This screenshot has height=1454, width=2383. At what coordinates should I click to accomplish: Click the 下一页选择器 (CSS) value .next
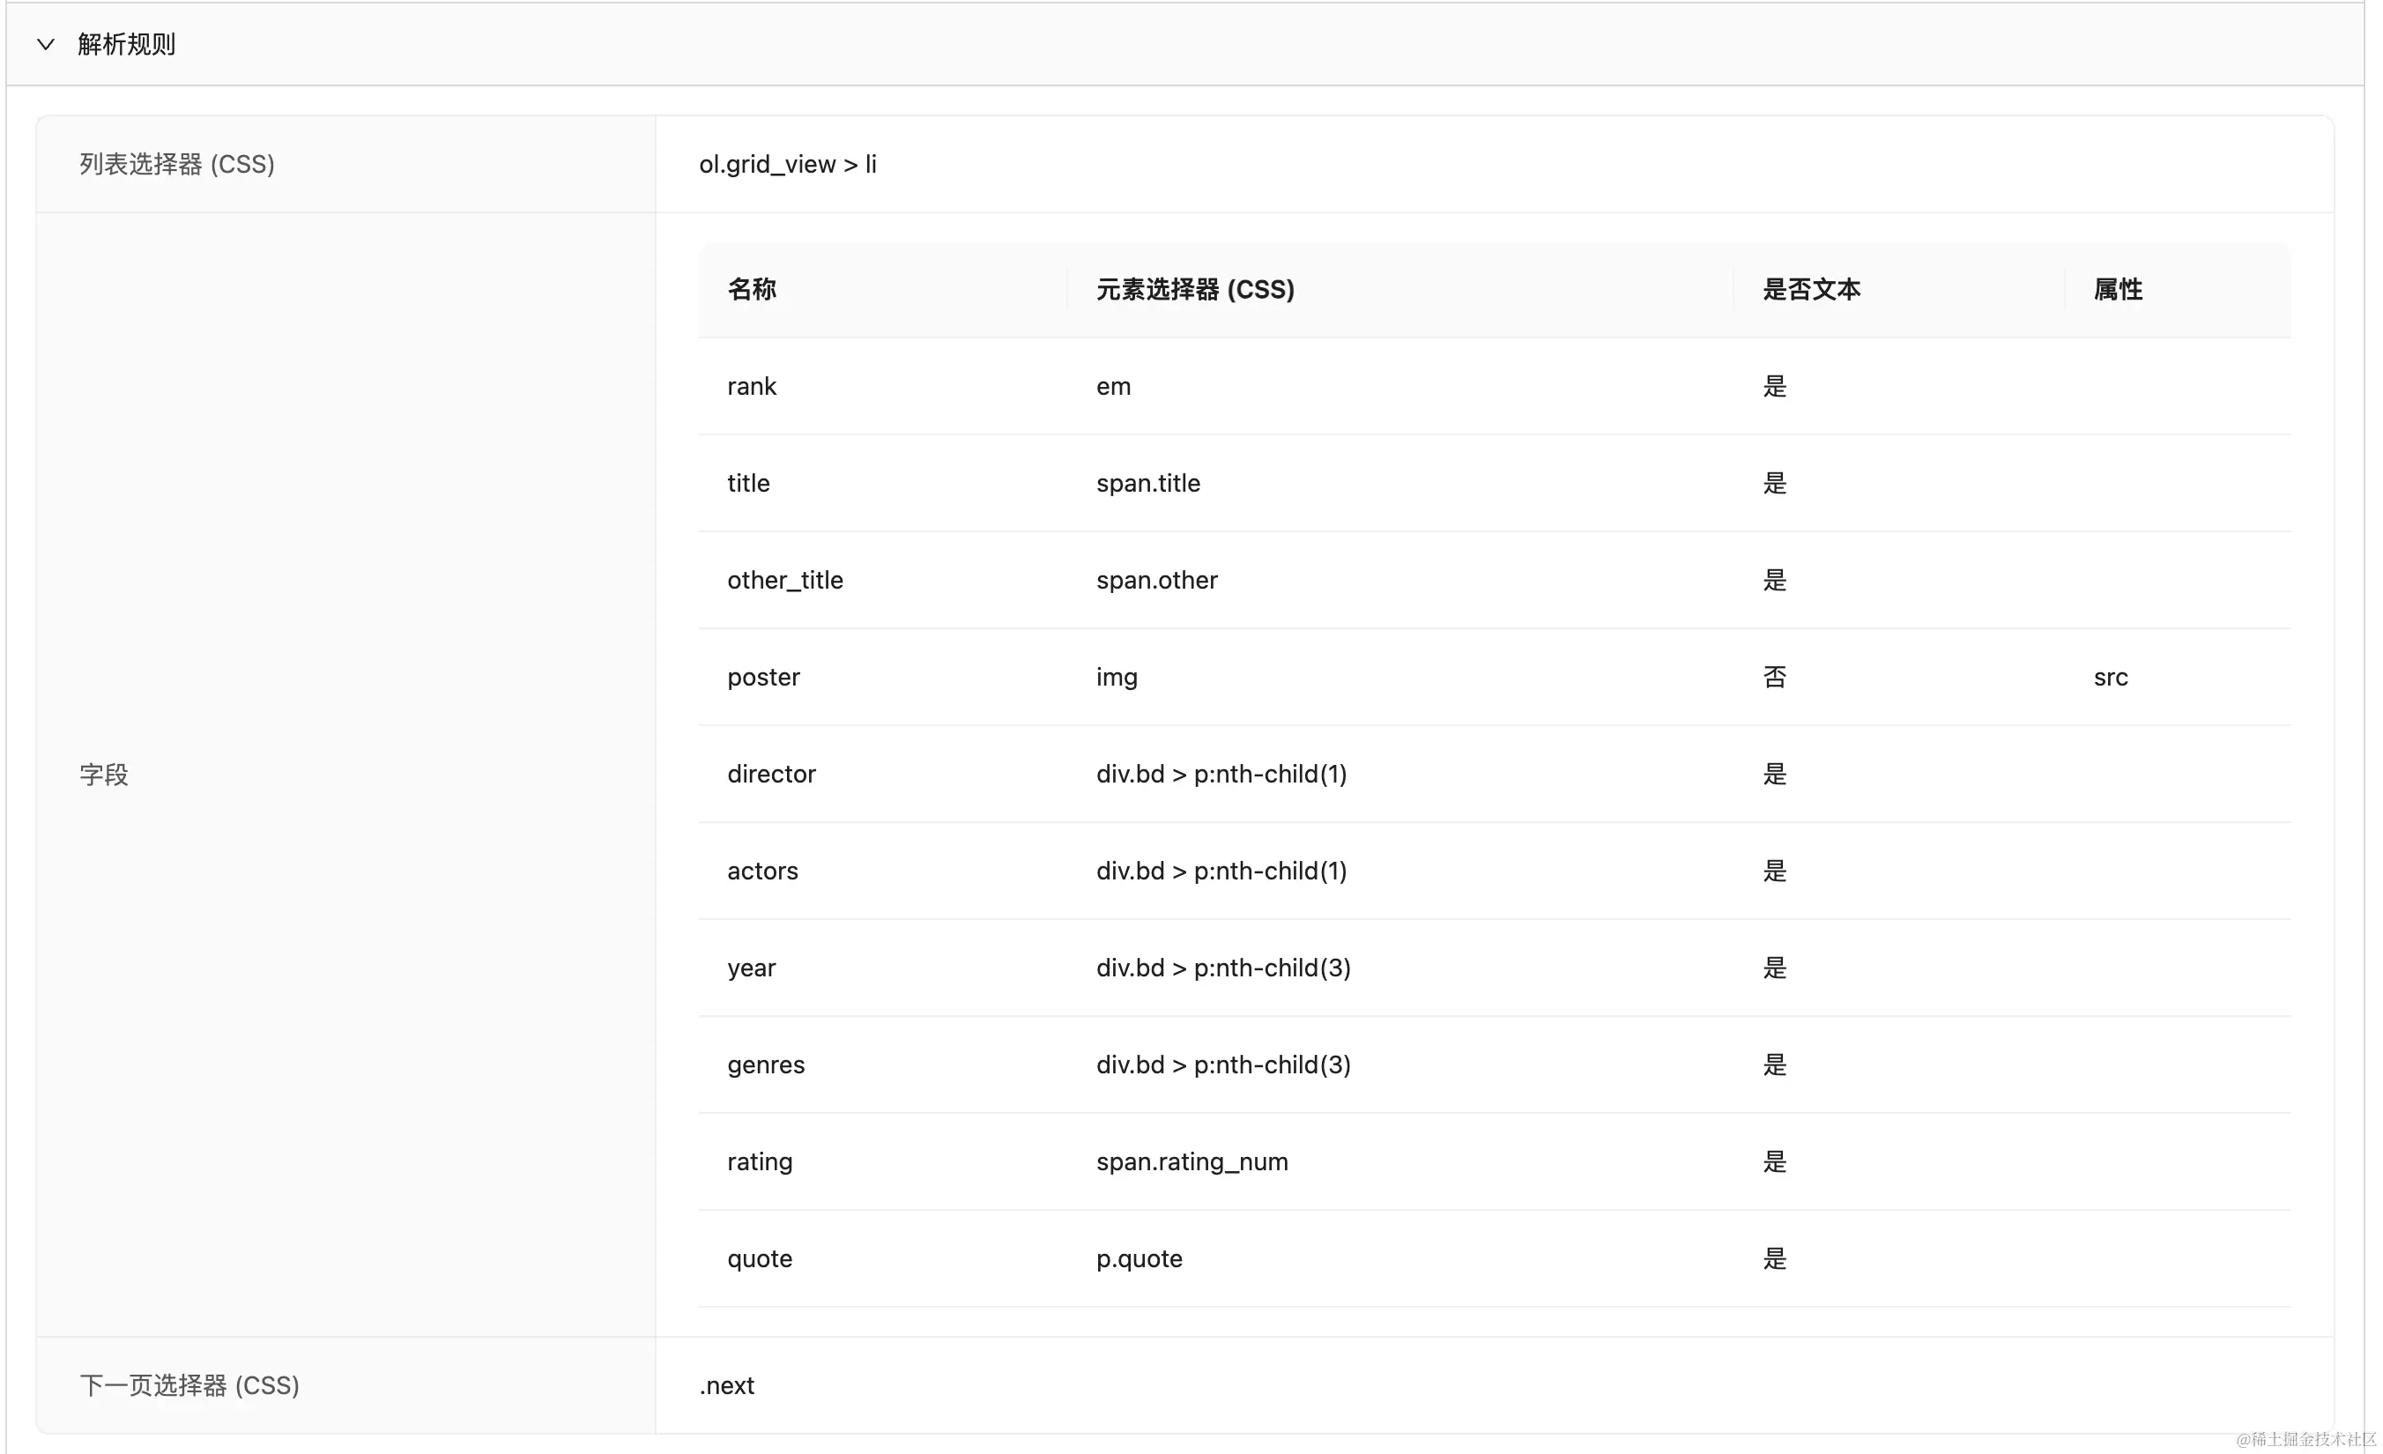click(726, 1385)
